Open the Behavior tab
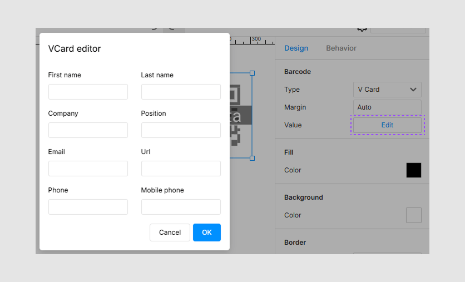 341,48
